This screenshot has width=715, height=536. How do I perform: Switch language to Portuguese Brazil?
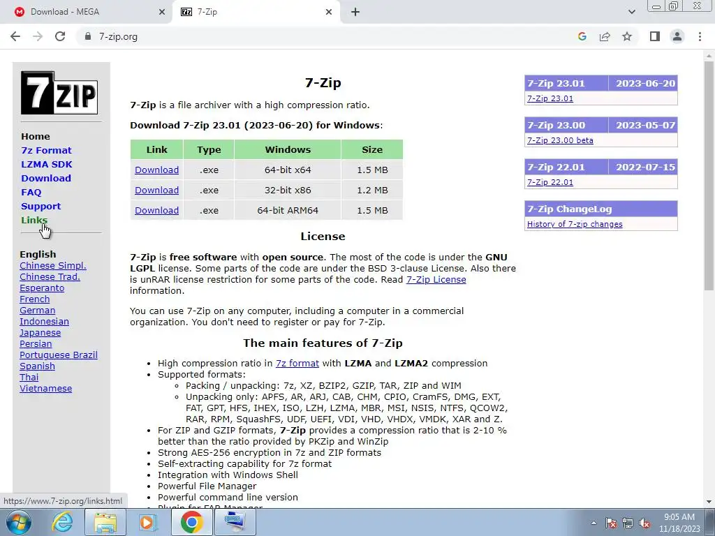tap(59, 355)
